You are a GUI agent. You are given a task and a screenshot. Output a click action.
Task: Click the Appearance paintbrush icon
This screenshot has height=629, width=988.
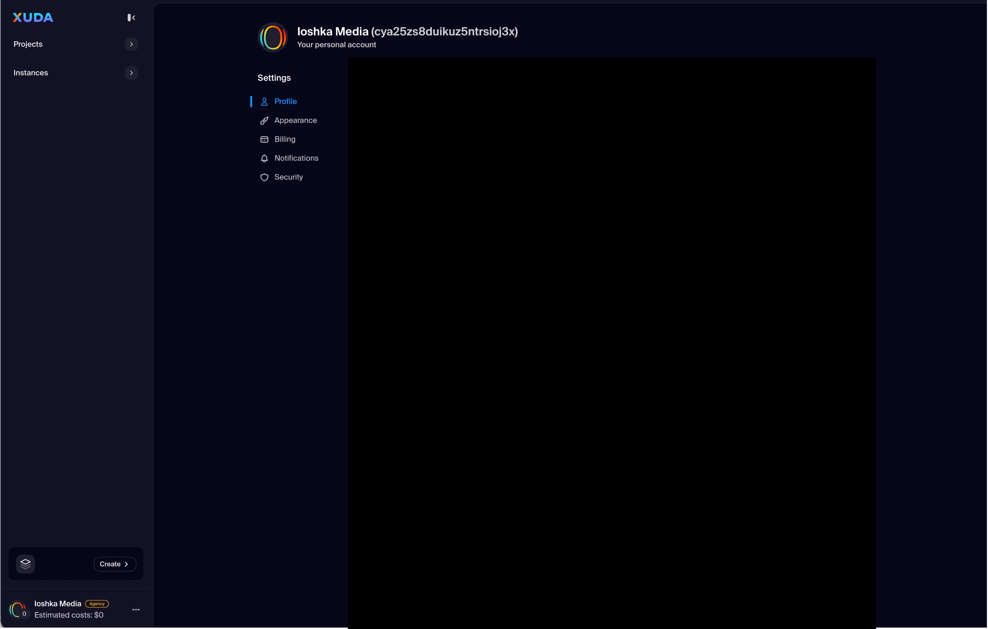(264, 120)
